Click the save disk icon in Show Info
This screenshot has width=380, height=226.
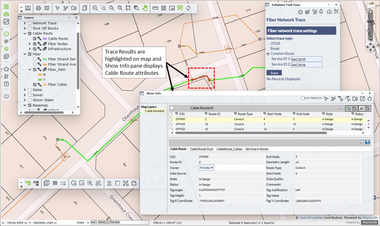[367, 142]
